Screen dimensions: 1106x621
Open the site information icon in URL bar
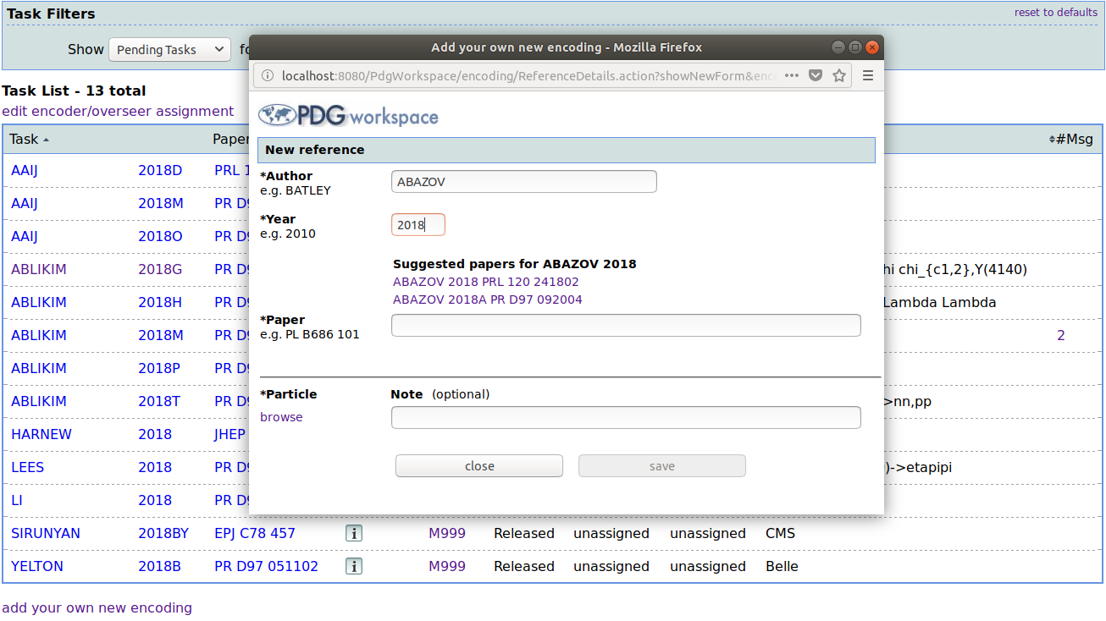coord(268,75)
